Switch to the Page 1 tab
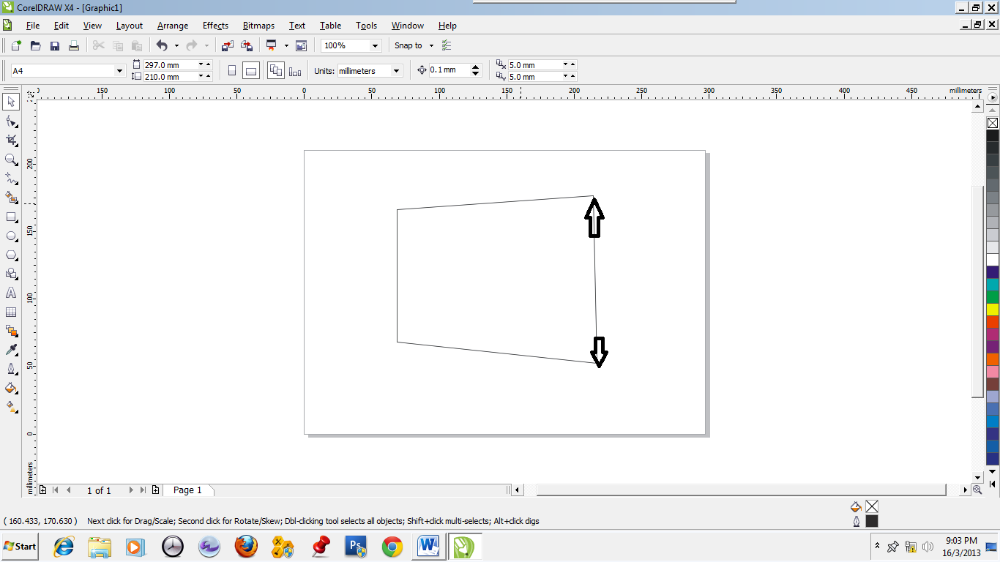Viewport: 1000px width, 562px height. [x=188, y=490]
